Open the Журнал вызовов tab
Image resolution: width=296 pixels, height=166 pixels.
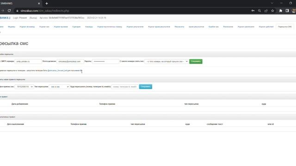click(x=61, y=27)
